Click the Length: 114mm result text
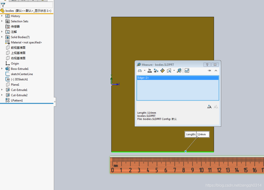The image size is (264, 190). coord(147,113)
